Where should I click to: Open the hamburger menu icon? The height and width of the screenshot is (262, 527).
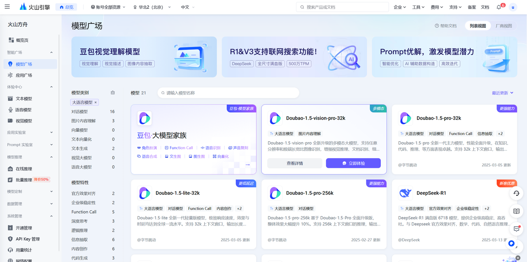click(x=7, y=7)
